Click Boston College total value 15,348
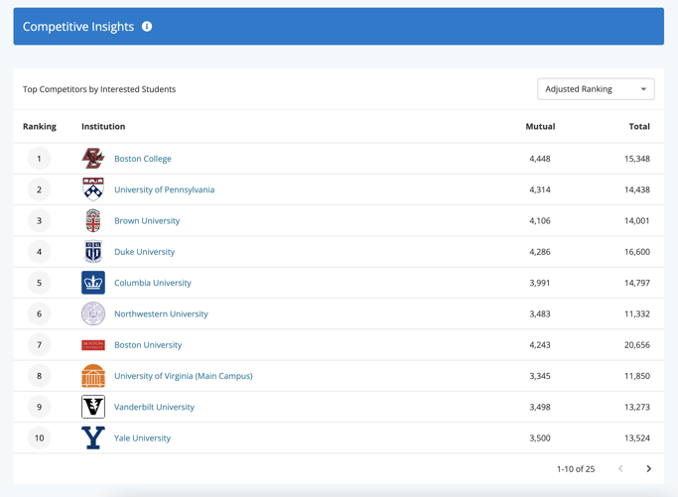Screen dimensions: 678x497 637,159
